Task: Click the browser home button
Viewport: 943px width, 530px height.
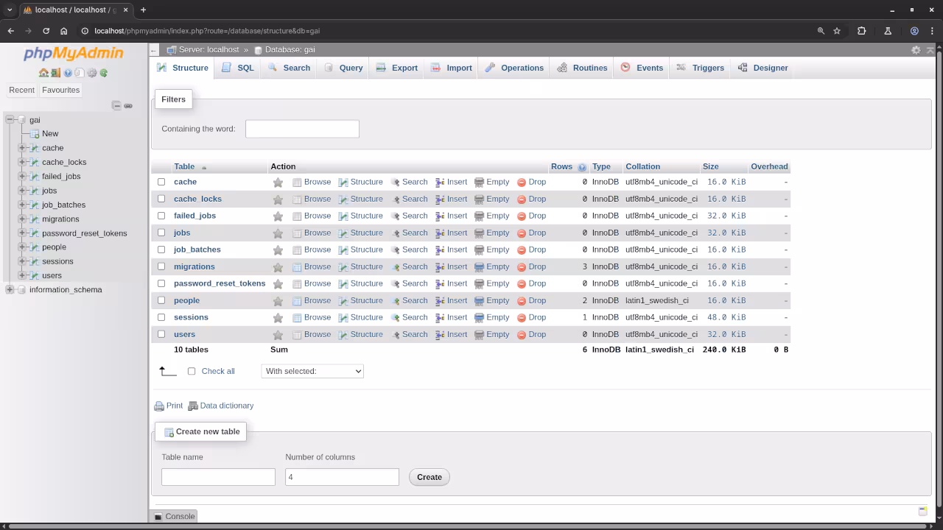Action: click(x=64, y=31)
